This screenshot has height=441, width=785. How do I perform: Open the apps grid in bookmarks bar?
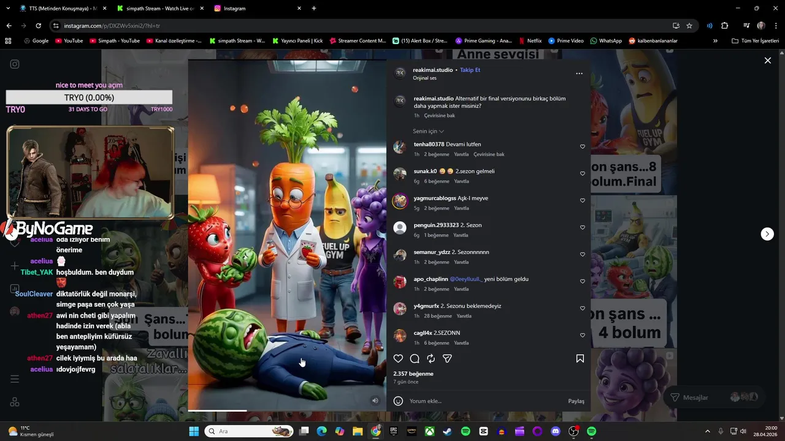pyautogui.click(x=8, y=41)
